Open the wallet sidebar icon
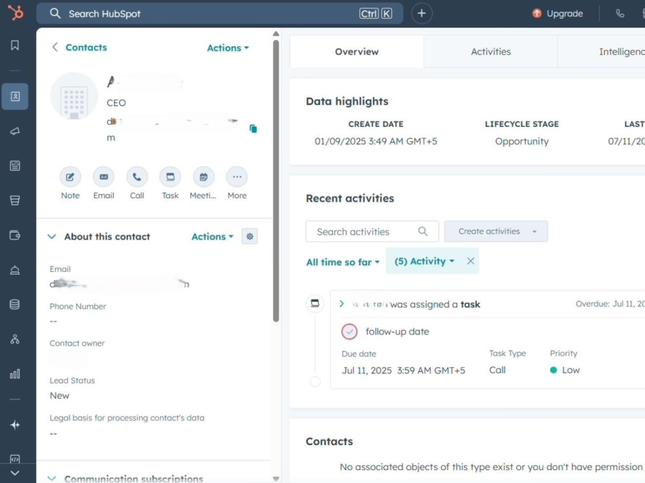The image size is (645, 483). click(x=15, y=235)
